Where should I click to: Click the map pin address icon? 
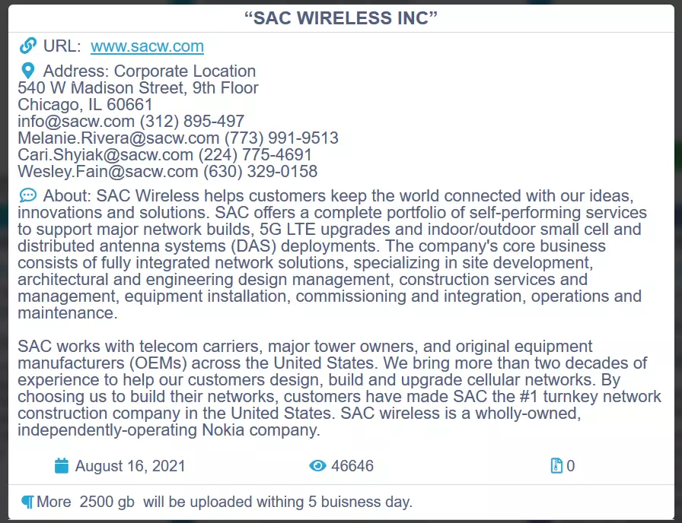click(28, 71)
